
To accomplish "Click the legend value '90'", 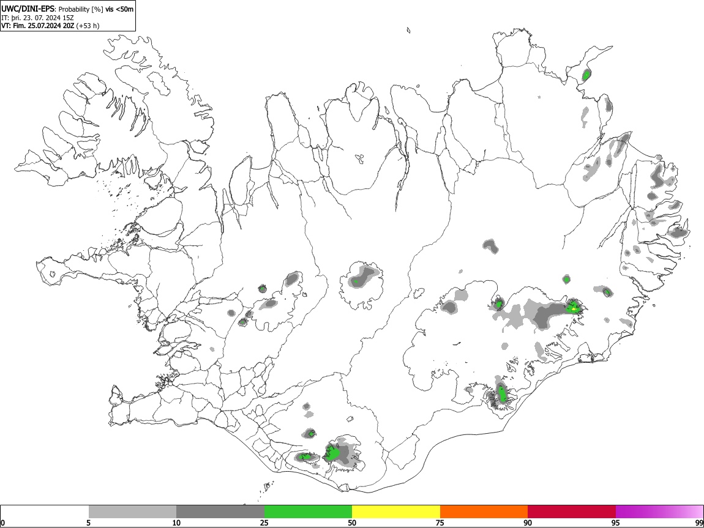I will point(528,522).
